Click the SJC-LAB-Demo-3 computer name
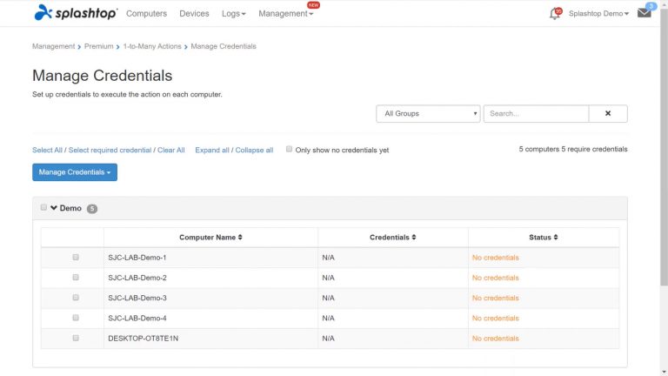 (137, 298)
